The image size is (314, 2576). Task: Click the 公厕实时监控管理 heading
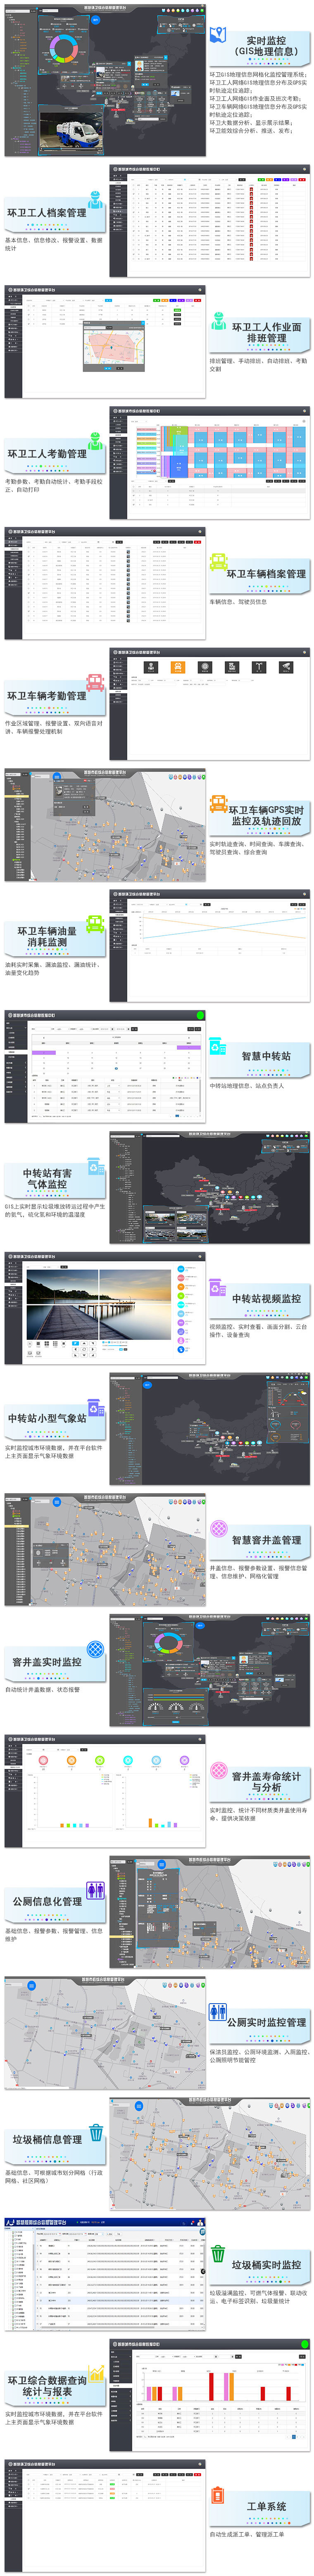click(x=266, y=2022)
